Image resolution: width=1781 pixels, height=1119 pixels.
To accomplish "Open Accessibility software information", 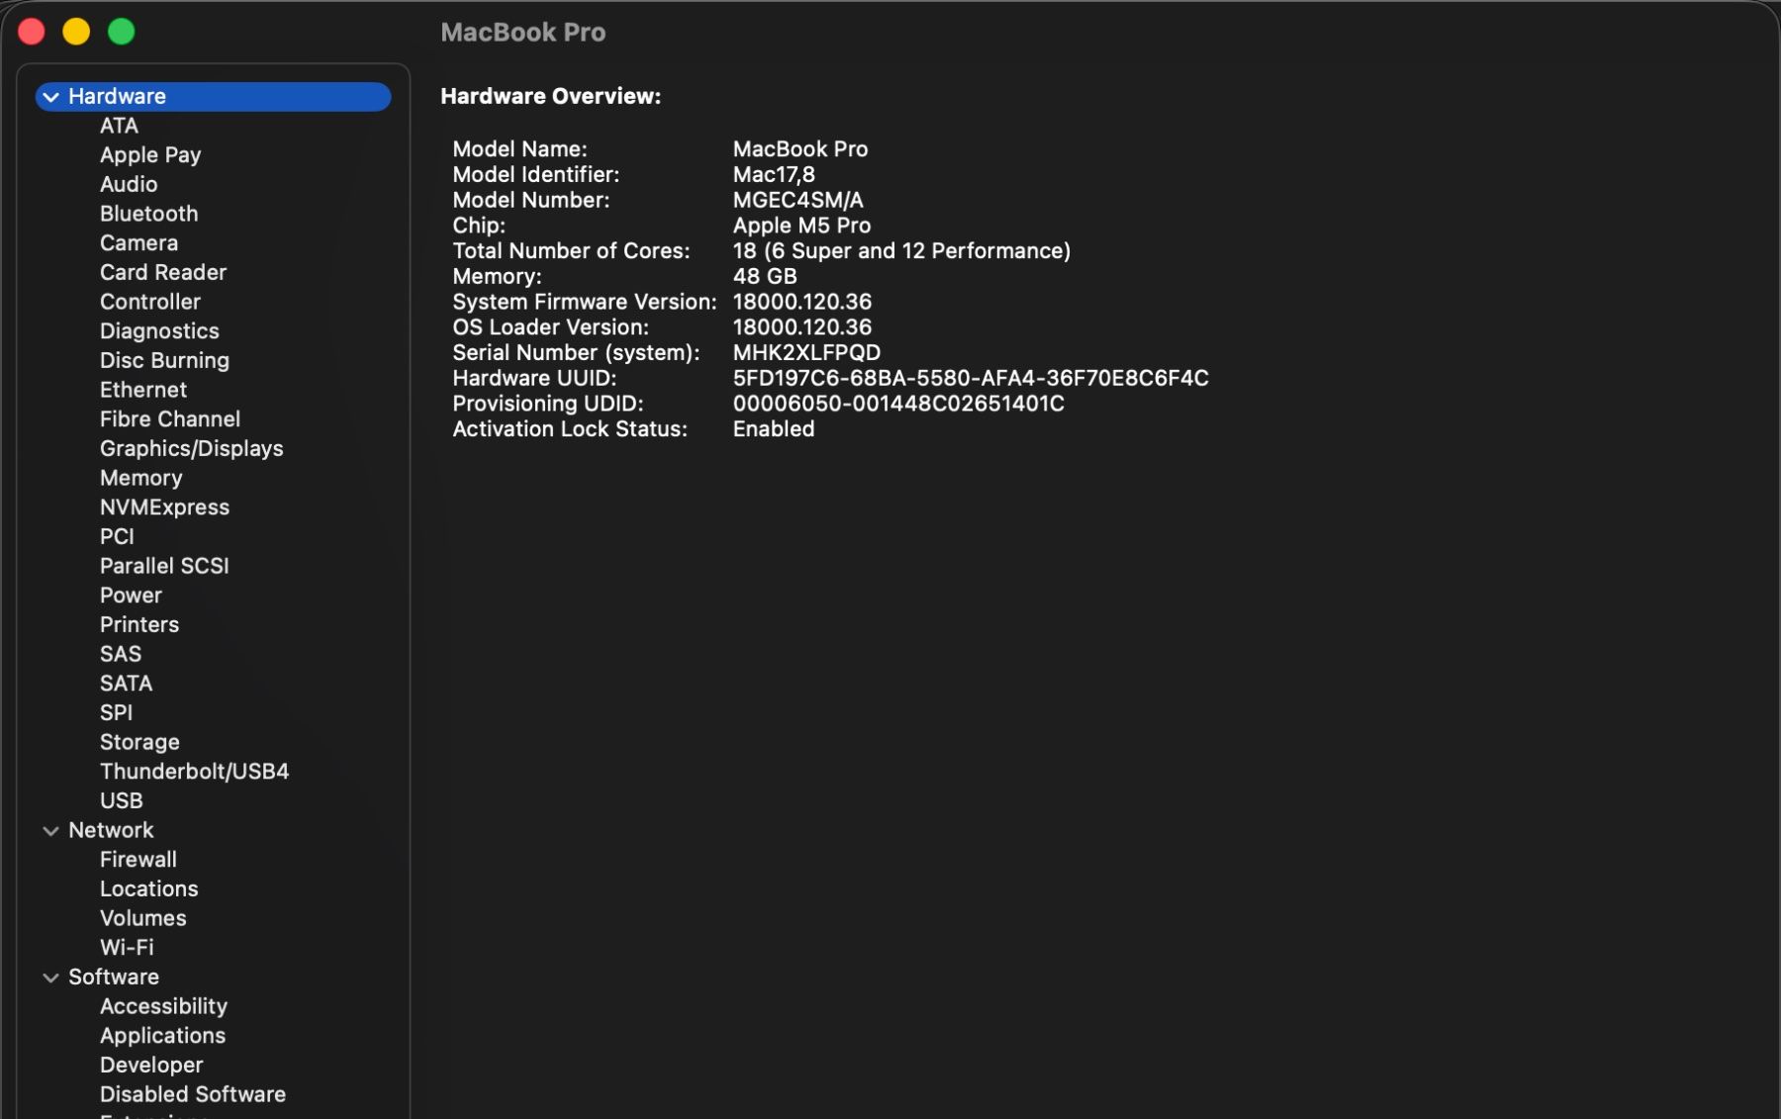I will click(x=163, y=1006).
